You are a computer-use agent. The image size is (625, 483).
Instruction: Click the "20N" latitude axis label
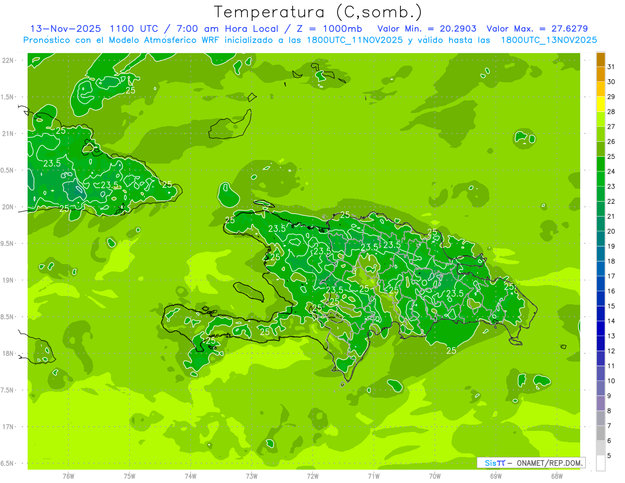coord(8,207)
